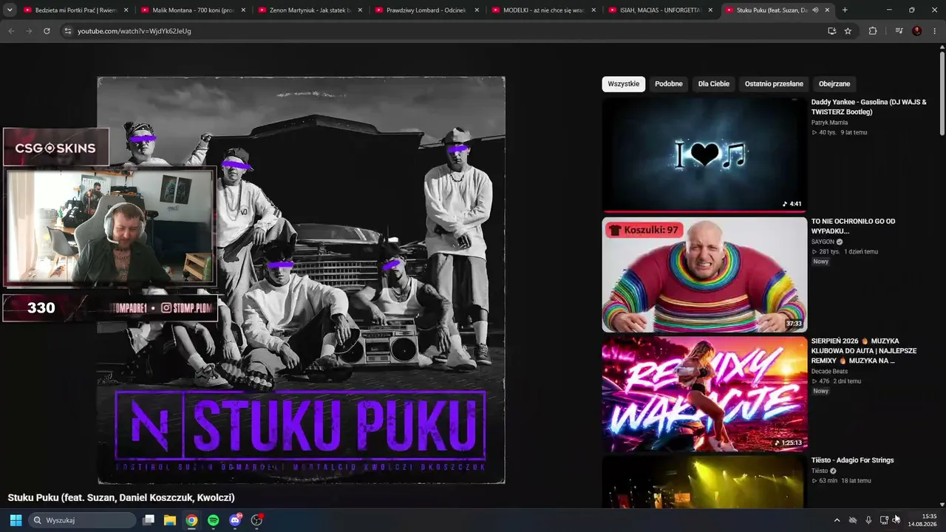The height and width of the screenshot is (532, 946).
Task: Visit the Decade Beats channel
Action: click(x=831, y=371)
